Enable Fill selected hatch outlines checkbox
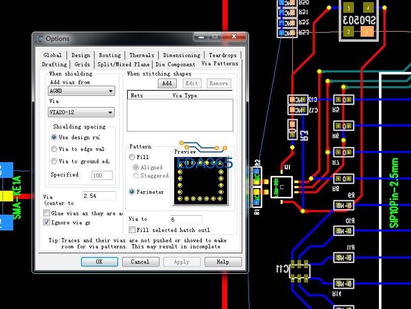 [132, 230]
